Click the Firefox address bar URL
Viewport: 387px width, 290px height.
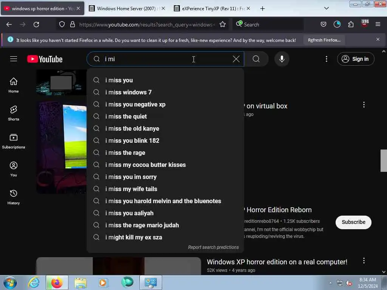(147, 25)
